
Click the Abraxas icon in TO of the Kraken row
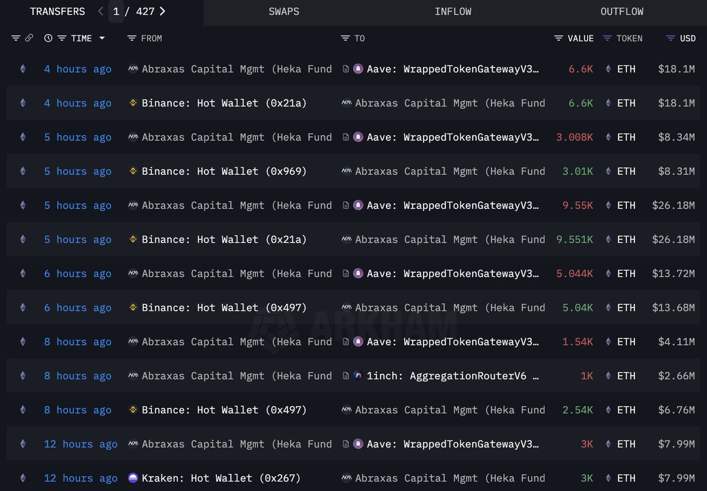click(x=346, y=478)
